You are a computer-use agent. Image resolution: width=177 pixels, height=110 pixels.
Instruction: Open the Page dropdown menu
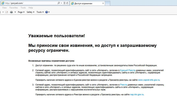coord(21,12)
